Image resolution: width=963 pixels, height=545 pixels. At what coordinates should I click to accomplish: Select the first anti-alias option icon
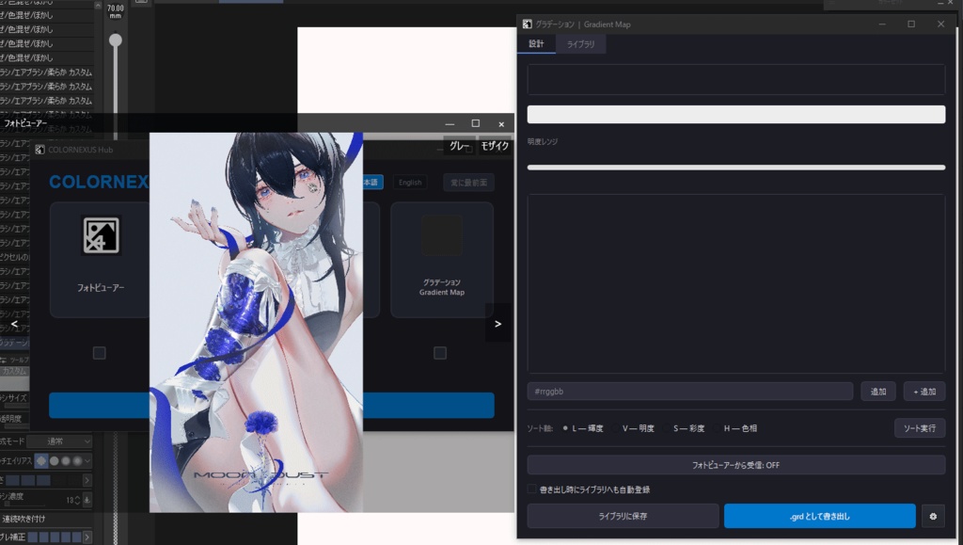(x=41, y=461)
